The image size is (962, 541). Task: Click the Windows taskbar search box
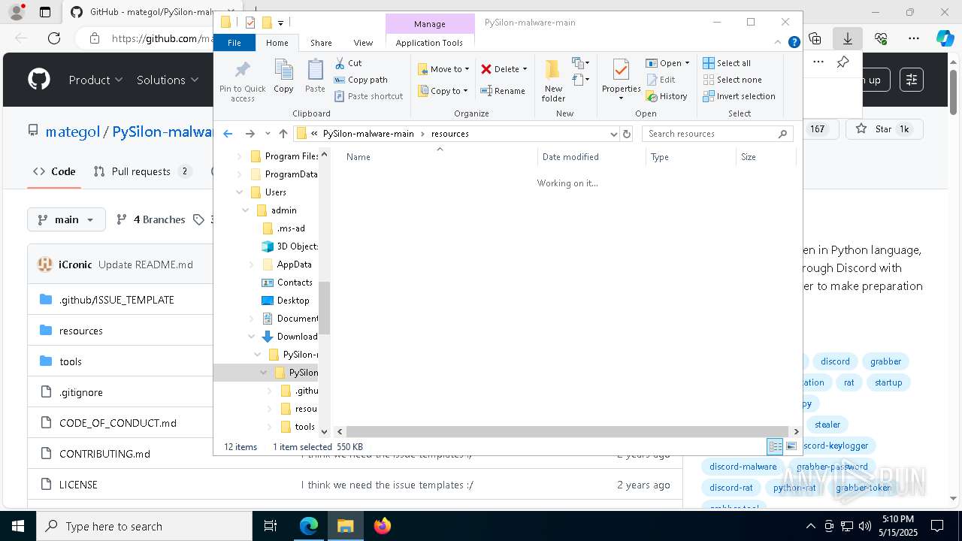[x=144, y=526]
